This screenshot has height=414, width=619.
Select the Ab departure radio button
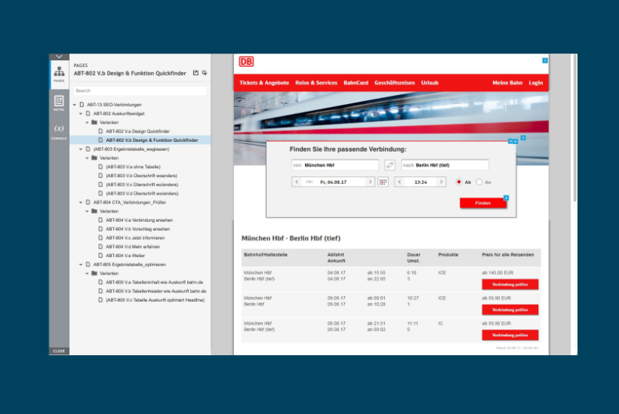(x=458, y=182)
